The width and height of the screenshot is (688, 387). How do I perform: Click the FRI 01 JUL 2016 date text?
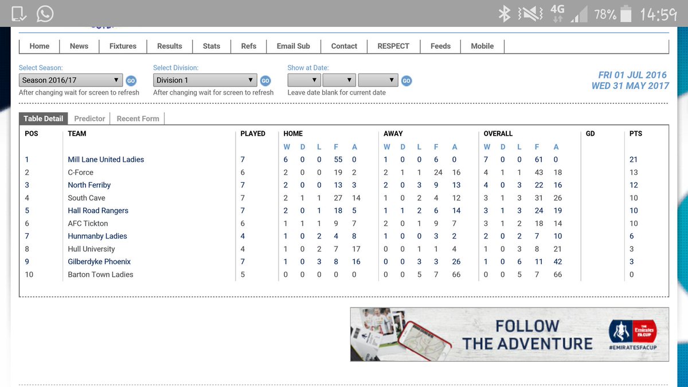point(632,75)
